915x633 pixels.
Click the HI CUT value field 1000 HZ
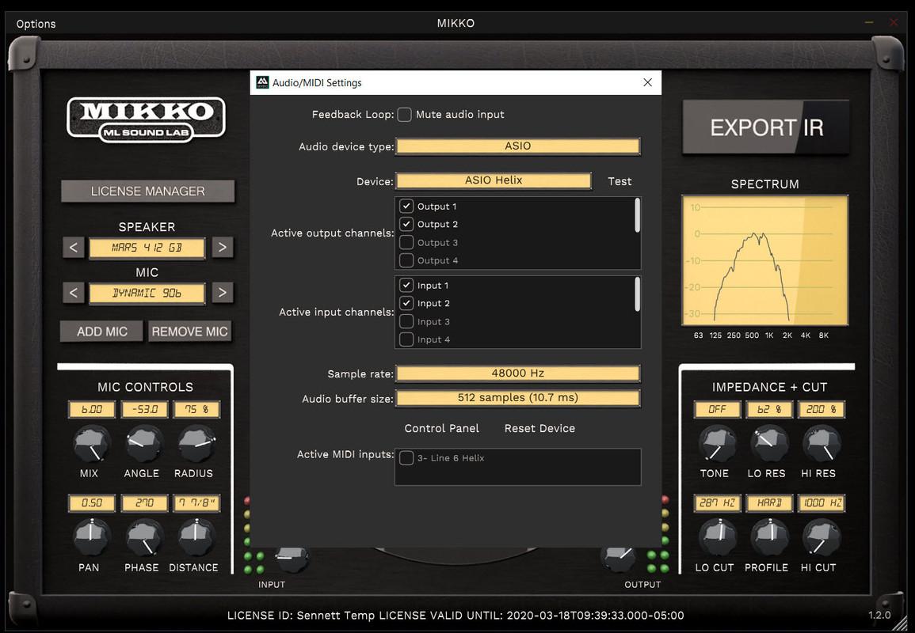pos(822,502)
